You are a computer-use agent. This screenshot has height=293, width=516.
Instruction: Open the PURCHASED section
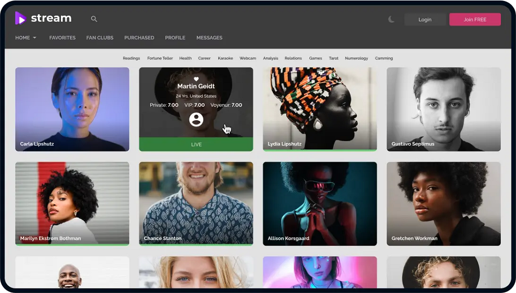click(139, 38)
